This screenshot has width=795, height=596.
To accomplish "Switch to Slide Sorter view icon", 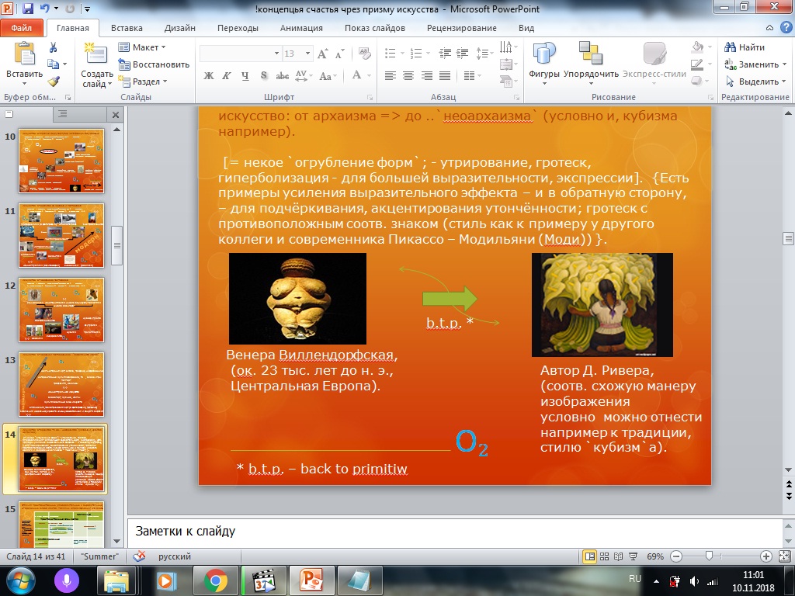I will click(x=604, y=556).
